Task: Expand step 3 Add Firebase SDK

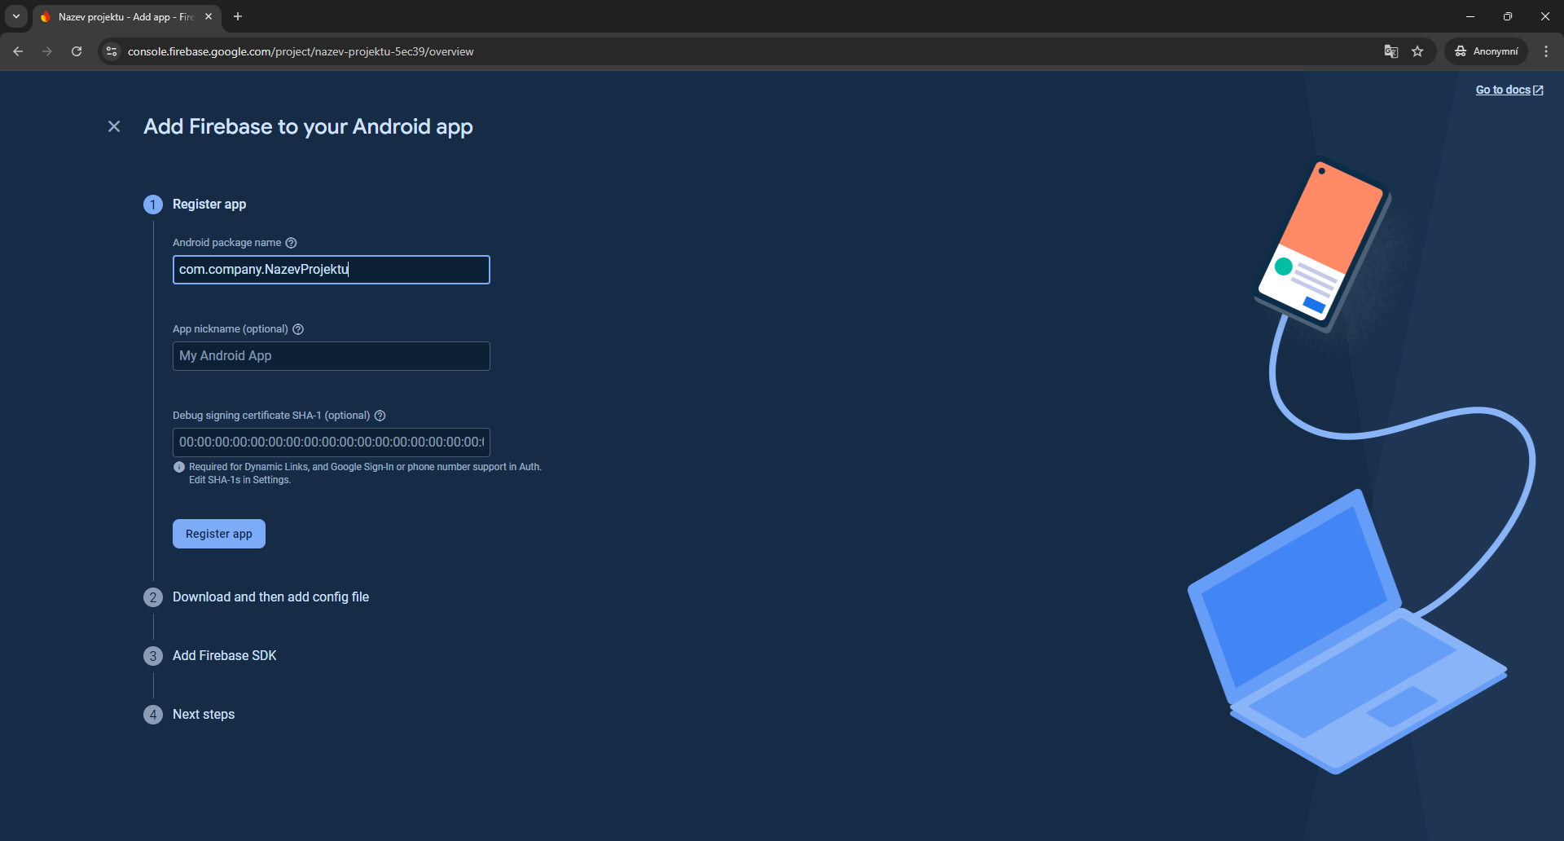Action: pyautogui.click(x=224, y=656)
